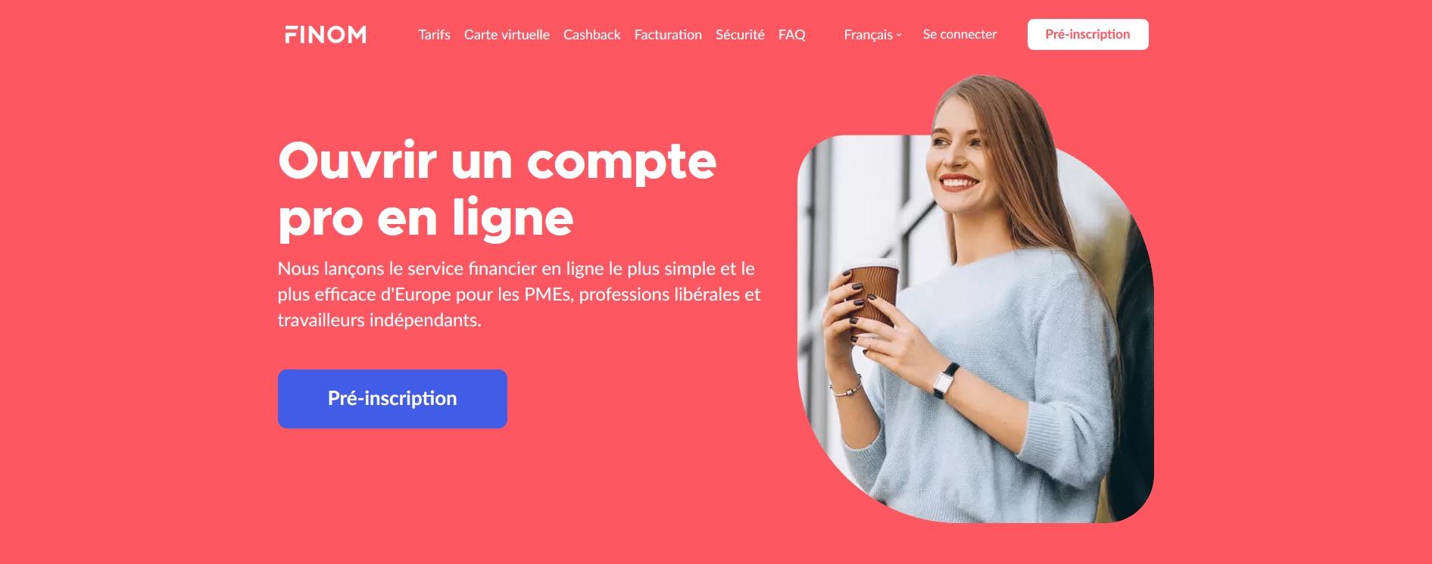Viewport: 1432px width, 564px height.
Task: Click the chevron beside Français
Action: [899, 36]
